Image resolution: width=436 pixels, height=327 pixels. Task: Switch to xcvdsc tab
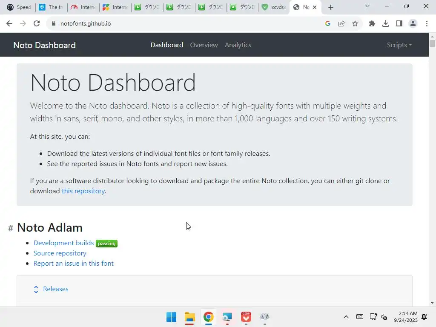(274, 7)
